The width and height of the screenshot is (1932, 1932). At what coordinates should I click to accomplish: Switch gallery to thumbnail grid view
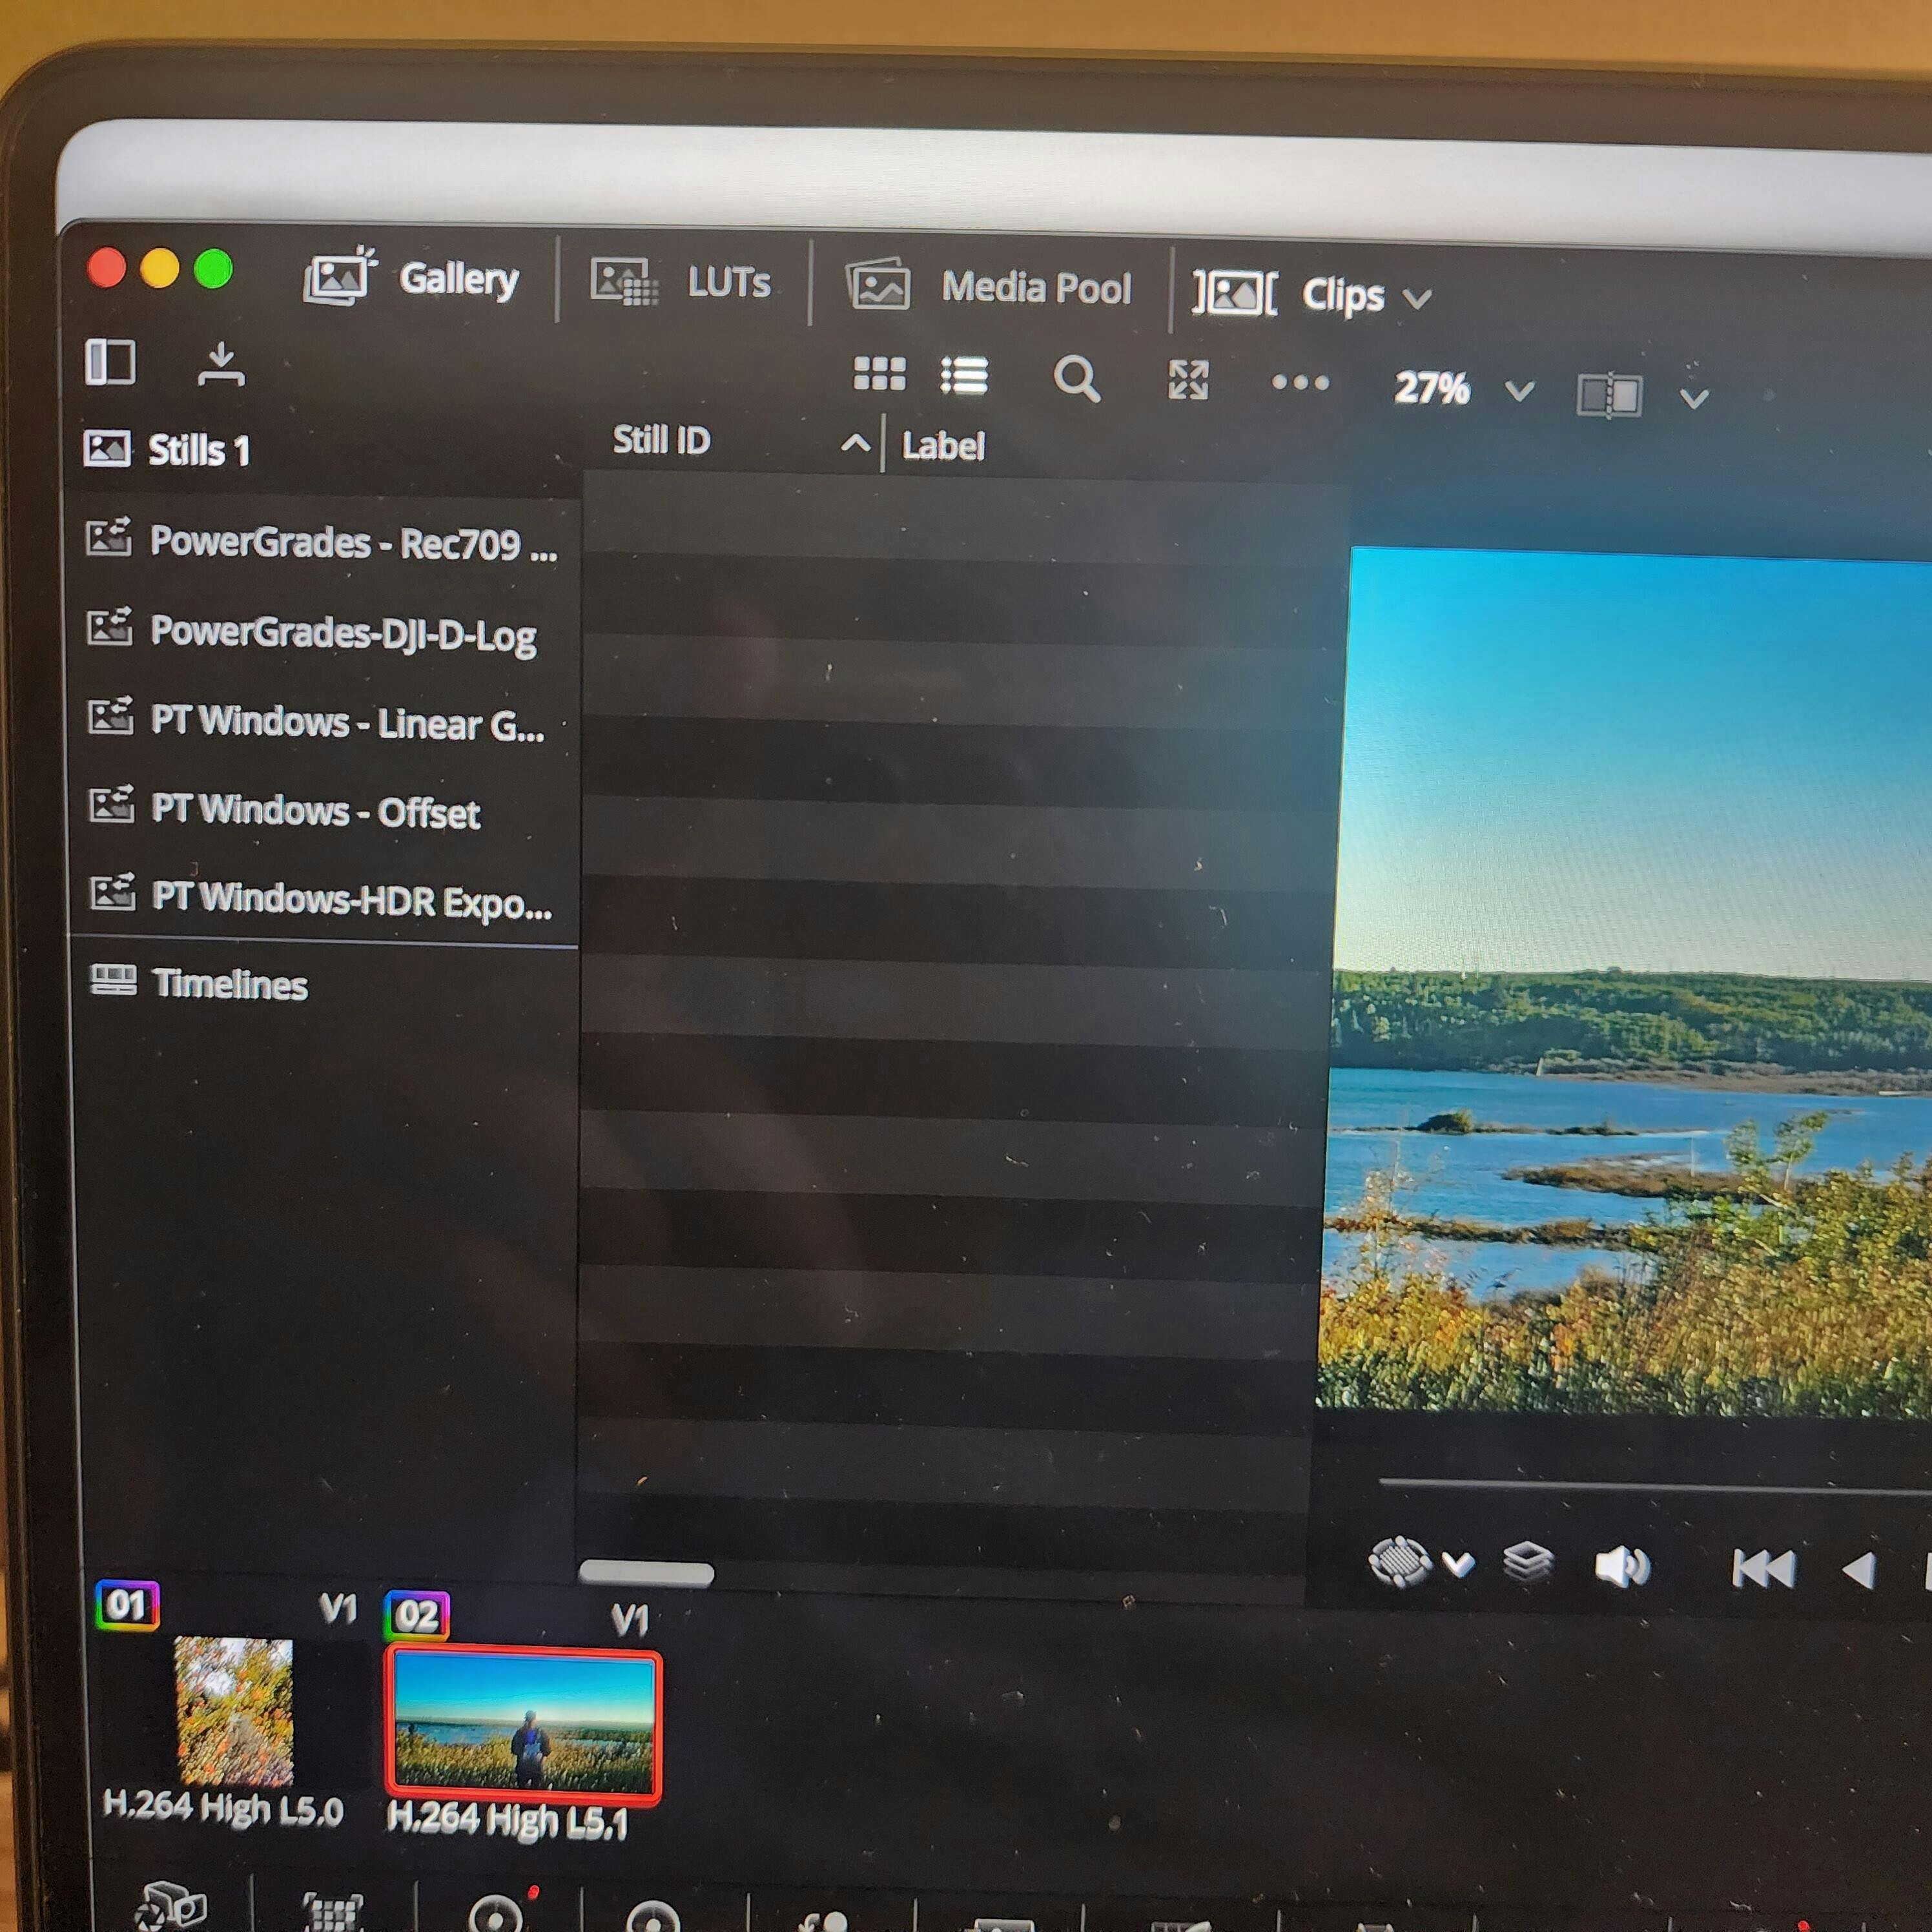point(879,374)
